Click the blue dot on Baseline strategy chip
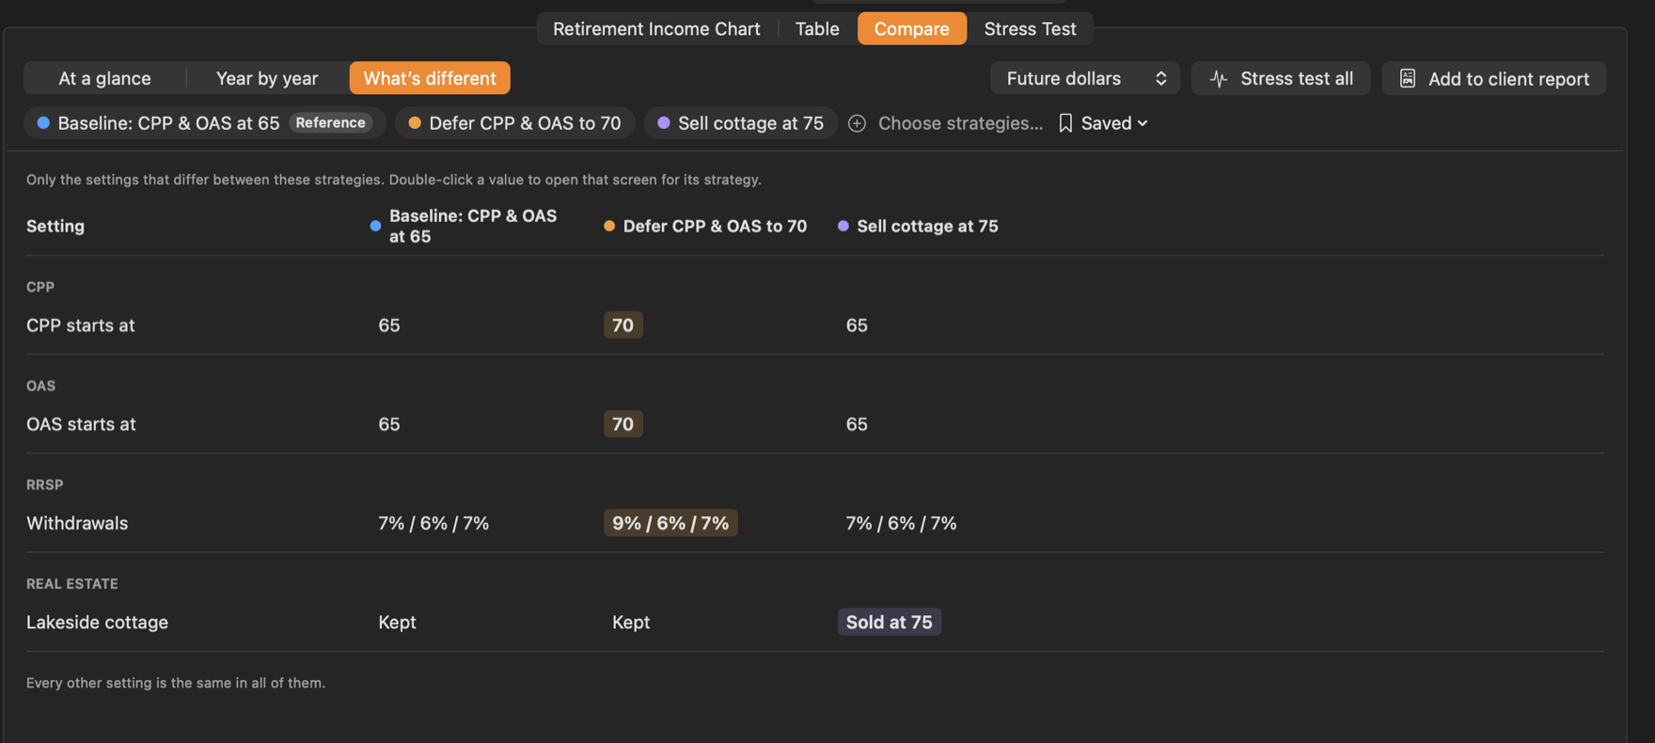Screen dimensions: 1655x743 43,123
